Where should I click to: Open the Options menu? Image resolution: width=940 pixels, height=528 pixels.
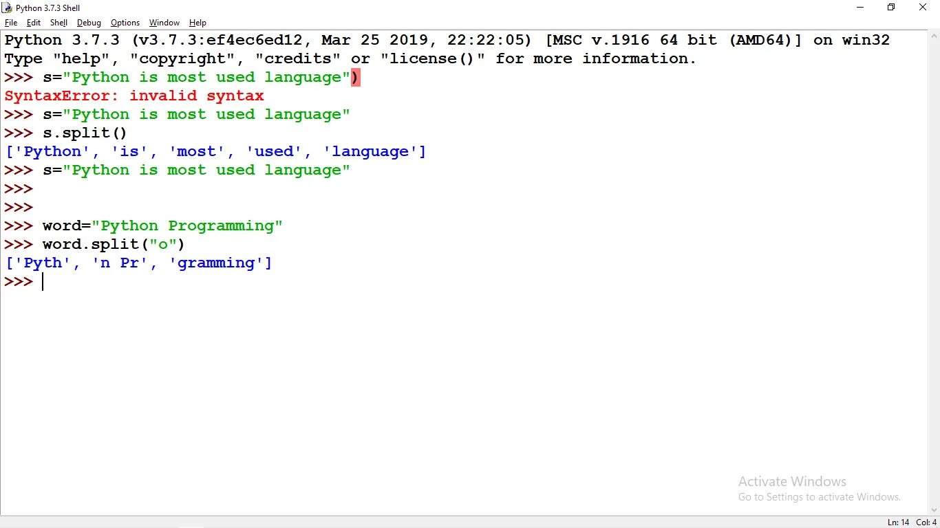(125, 23)
